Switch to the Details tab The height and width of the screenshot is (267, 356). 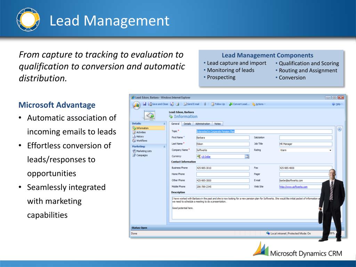[x=187, y=124]
